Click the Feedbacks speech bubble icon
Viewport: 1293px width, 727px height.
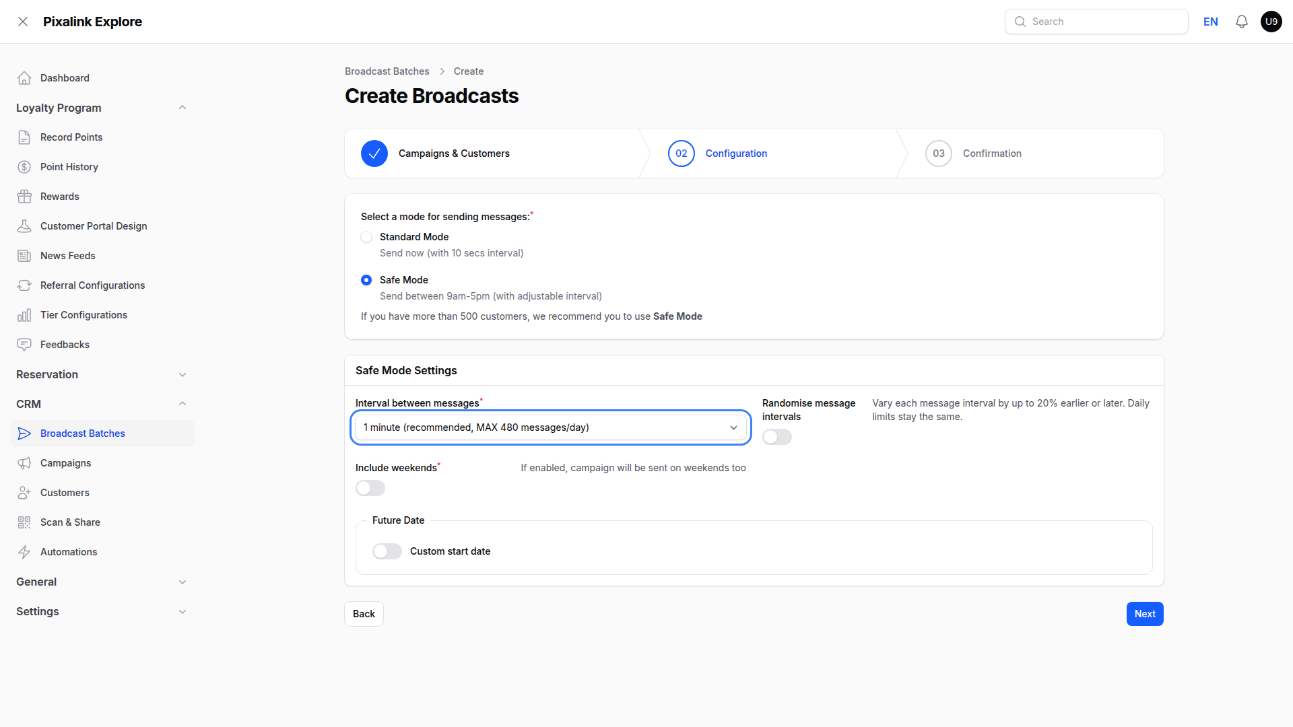pos(24,345)
